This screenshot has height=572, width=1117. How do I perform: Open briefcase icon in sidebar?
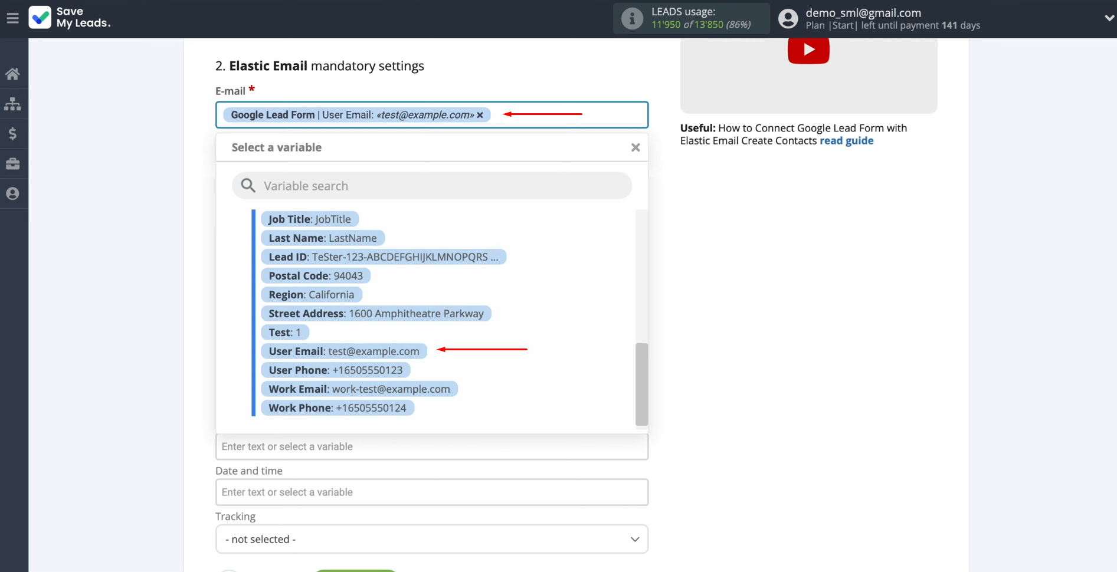point(12,163)
